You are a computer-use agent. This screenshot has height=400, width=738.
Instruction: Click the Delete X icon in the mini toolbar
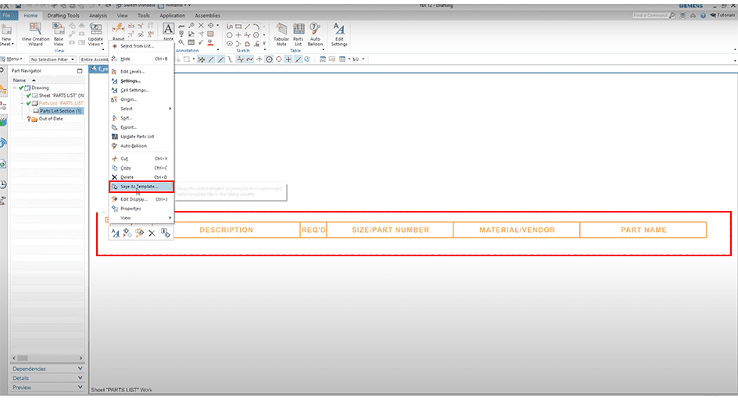(x=152, y=233)
